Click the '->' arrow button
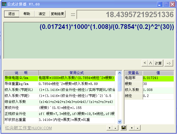Image resolution: width=177 pixels, height=134 pixels. coord(169,63)
